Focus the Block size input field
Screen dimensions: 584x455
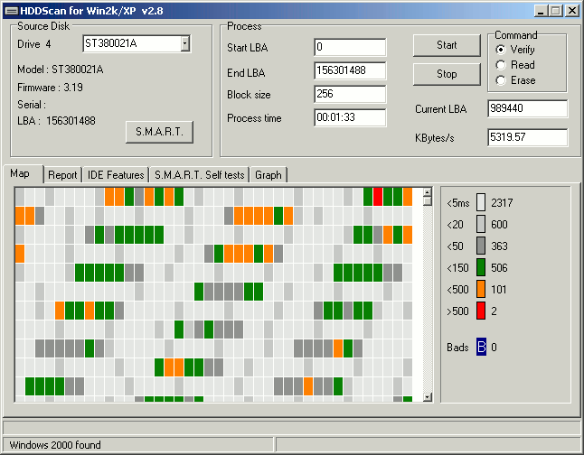point(349,94)
